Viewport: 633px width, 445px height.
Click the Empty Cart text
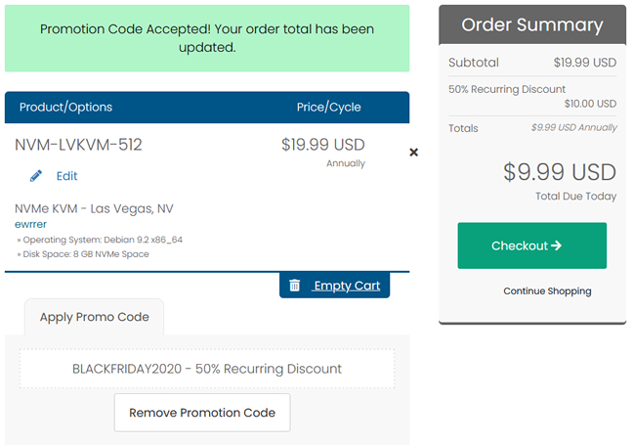tap(347, 286)
